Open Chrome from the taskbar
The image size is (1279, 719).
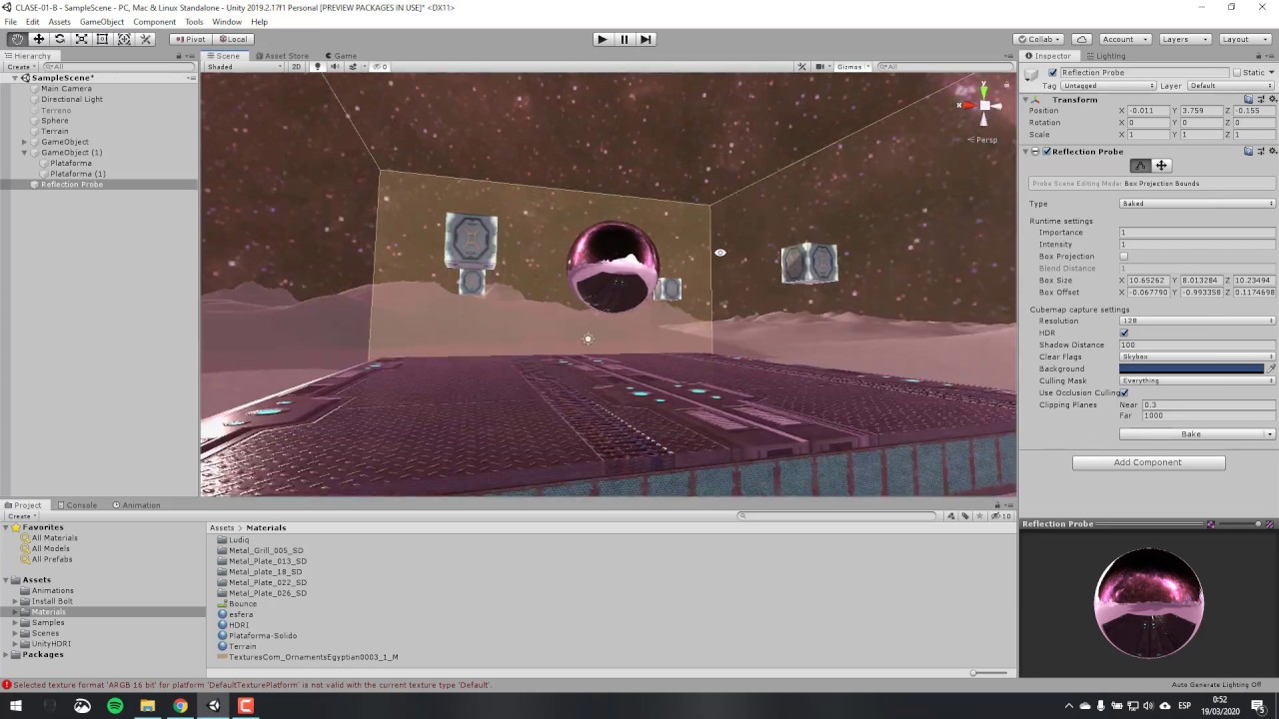180,706
